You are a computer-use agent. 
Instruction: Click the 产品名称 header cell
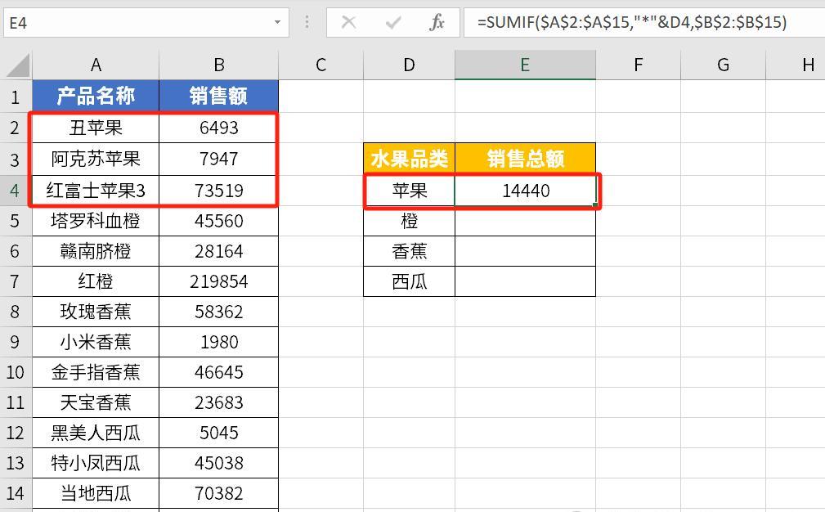[x=95, y=97]
